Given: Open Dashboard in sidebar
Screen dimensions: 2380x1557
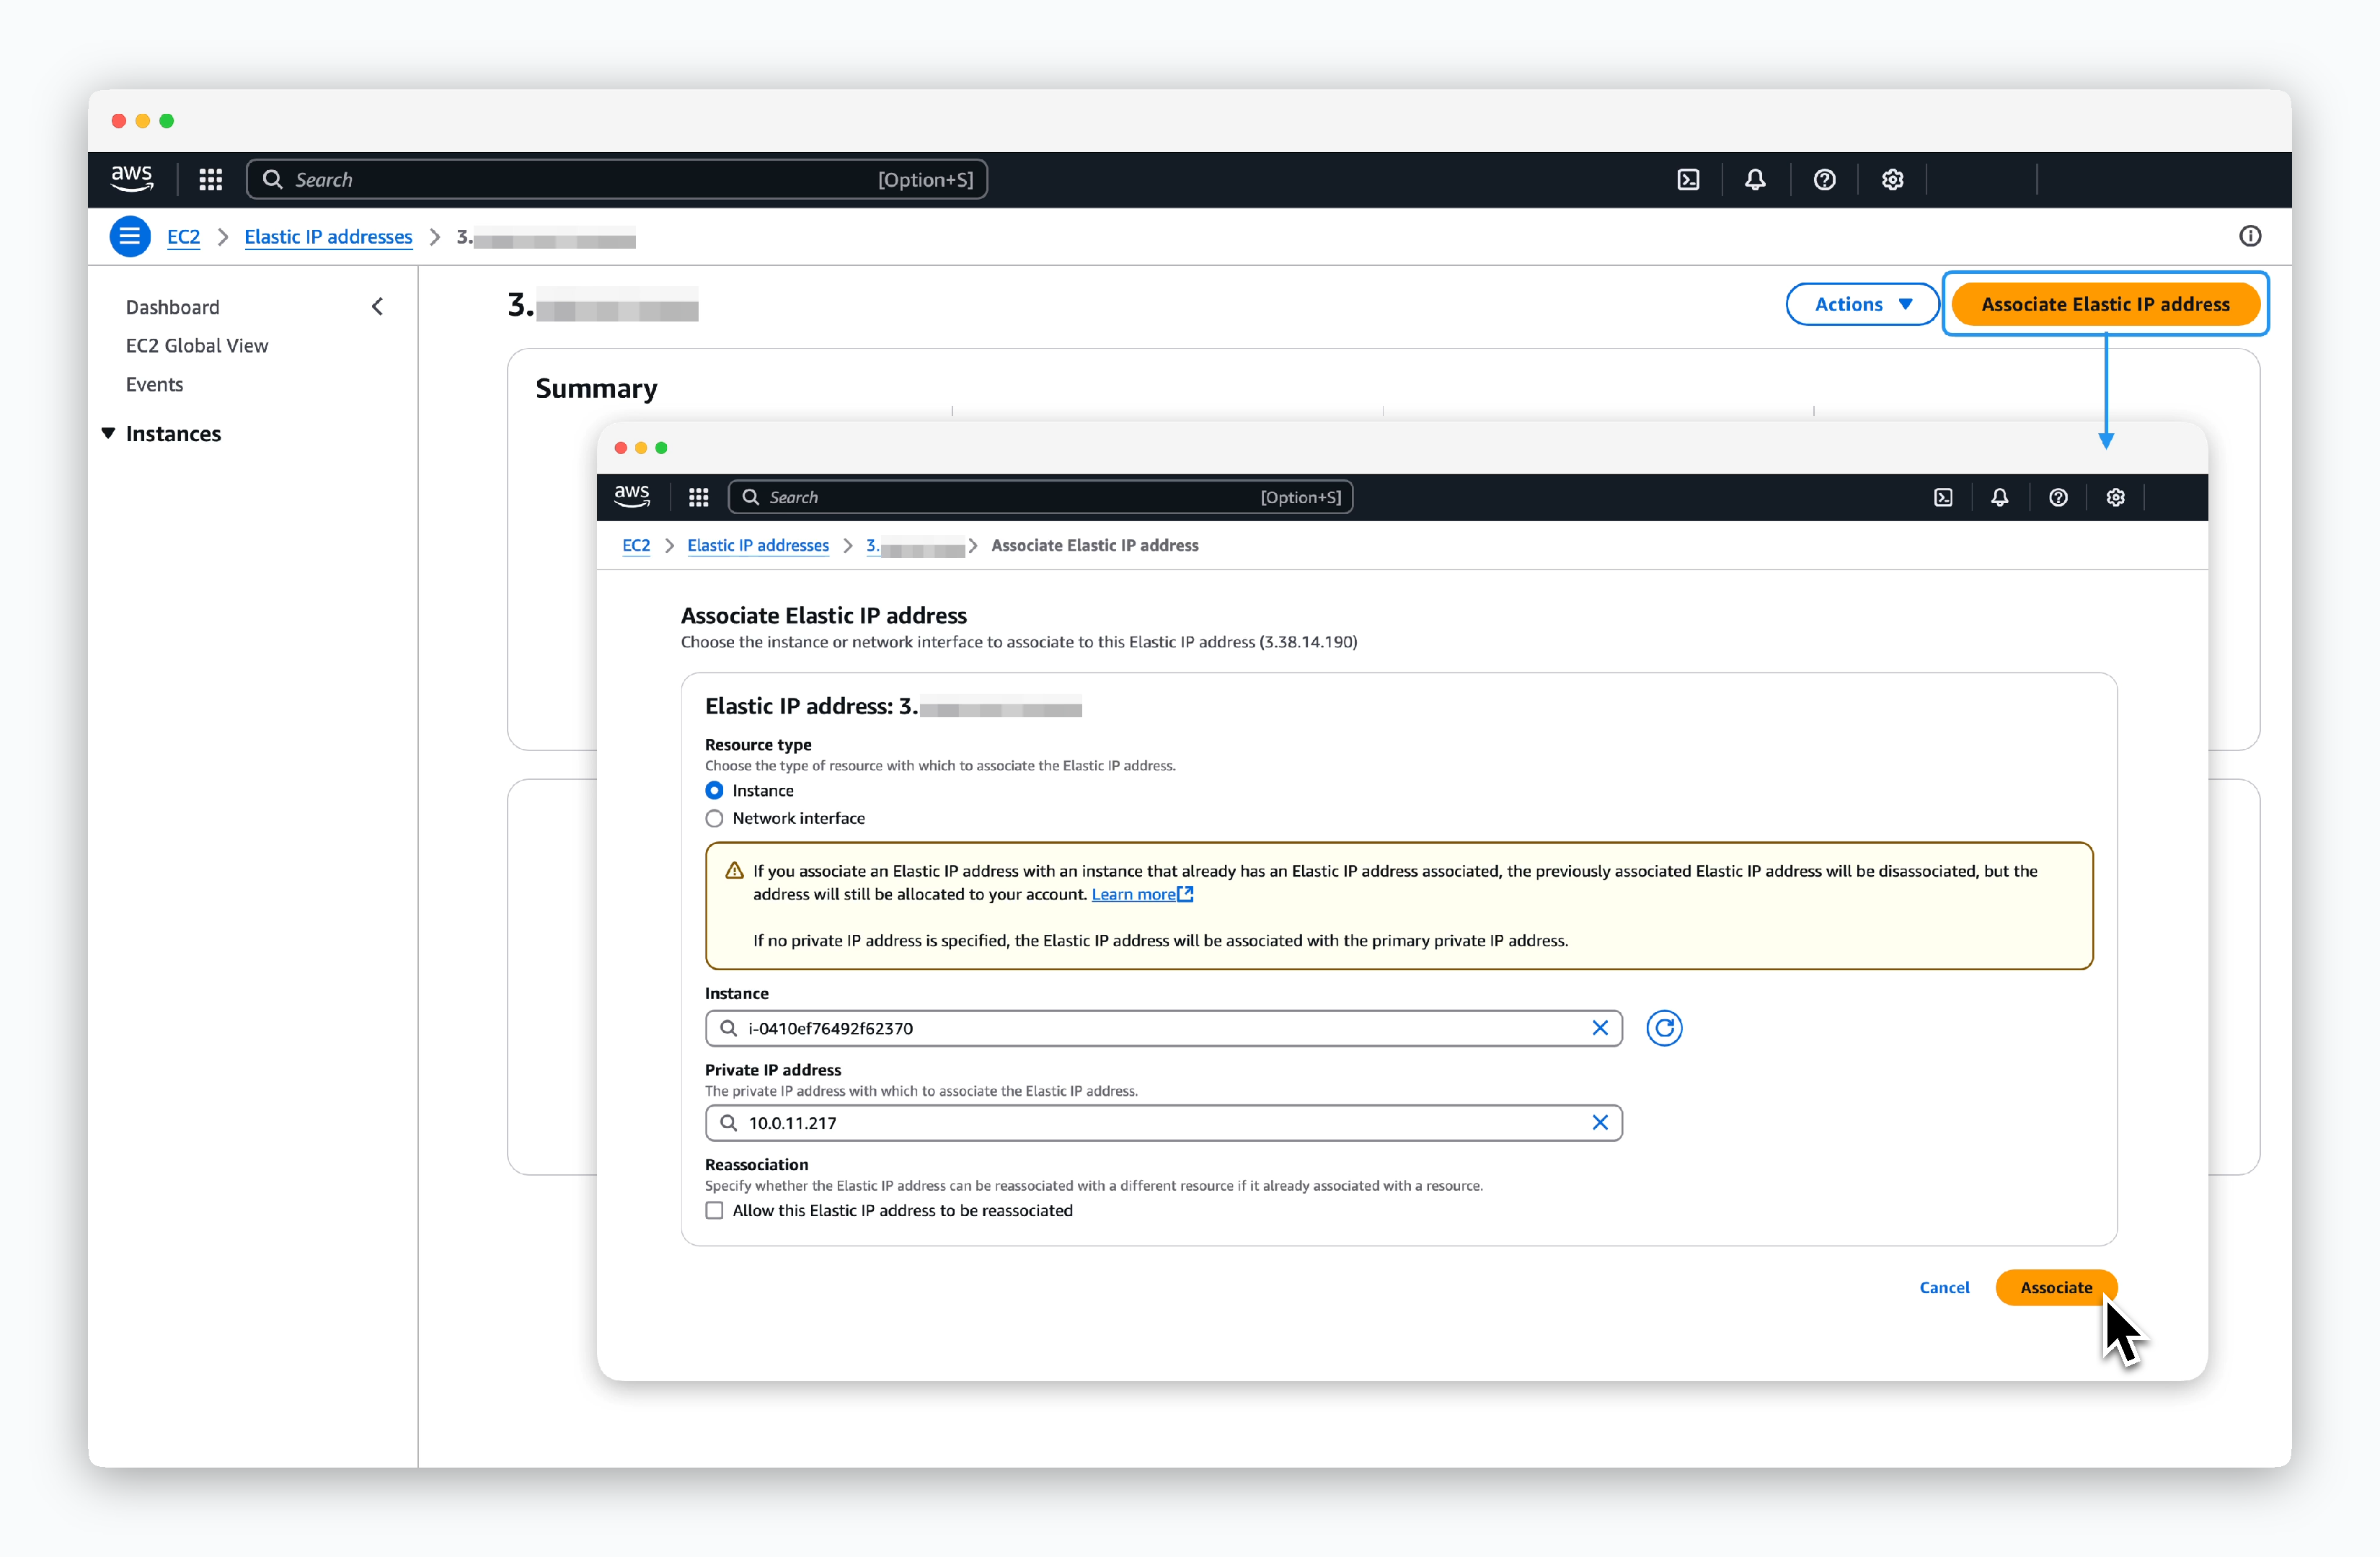Looking at the screenshot, I should (172, 307).
